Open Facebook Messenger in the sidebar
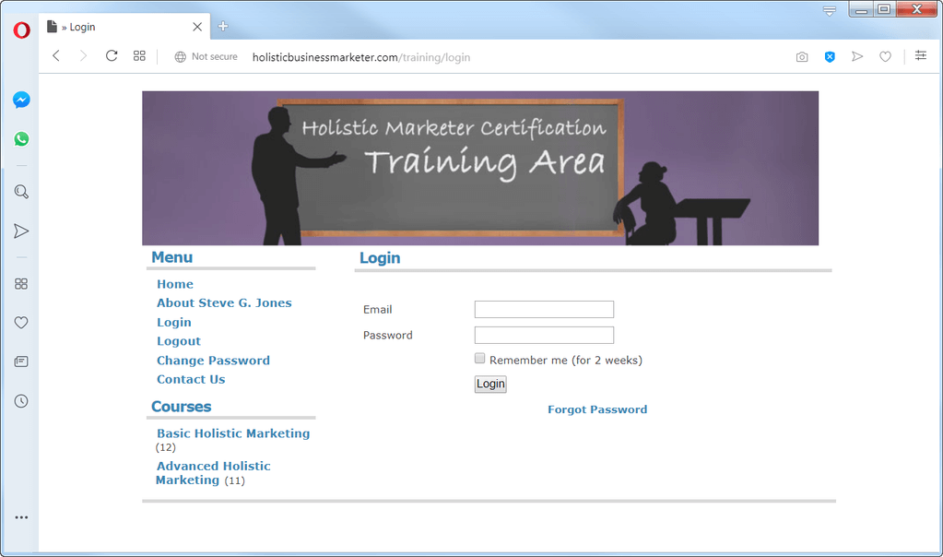The image size is (943, 557). (21, 100)
